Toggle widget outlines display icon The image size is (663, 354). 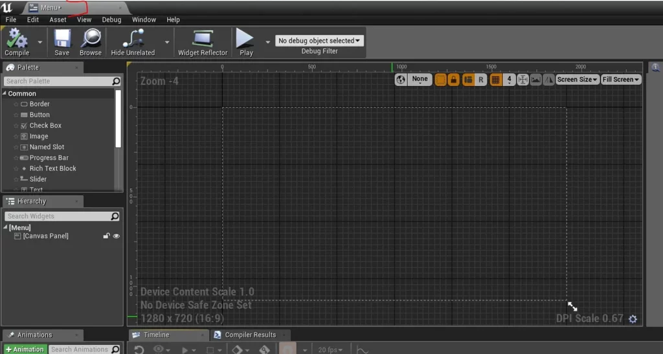[x=440, y=79]
